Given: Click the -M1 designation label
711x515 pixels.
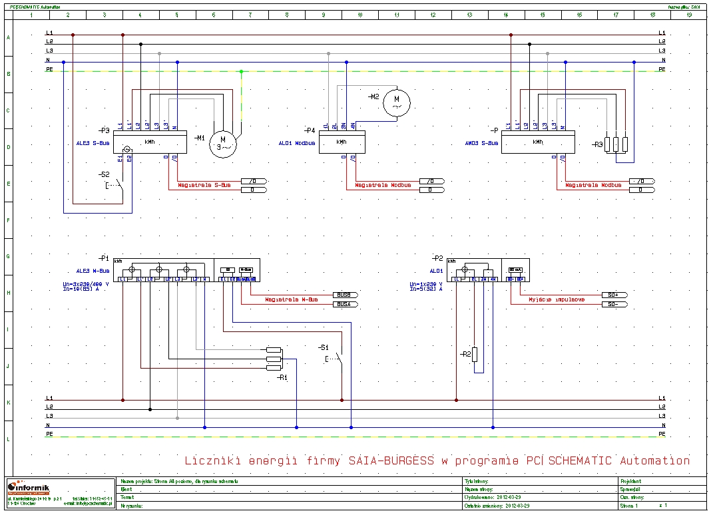Looking at the screenshot, I should pos(200,137).
